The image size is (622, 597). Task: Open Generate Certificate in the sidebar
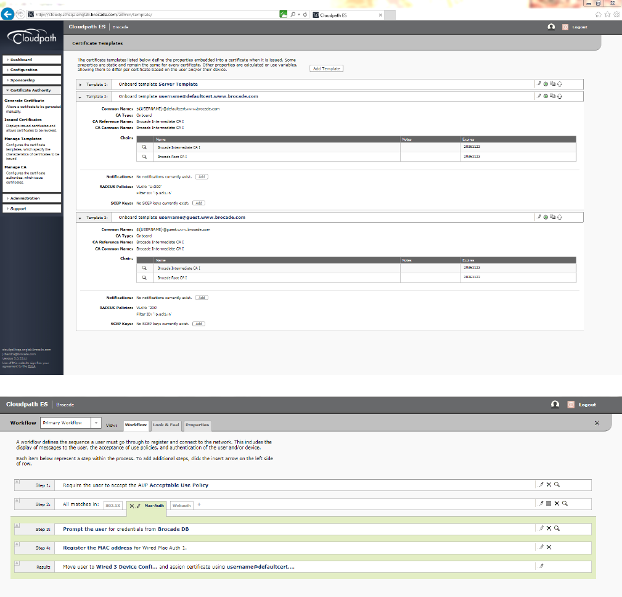pyautogui.click(x=24, y=101)
